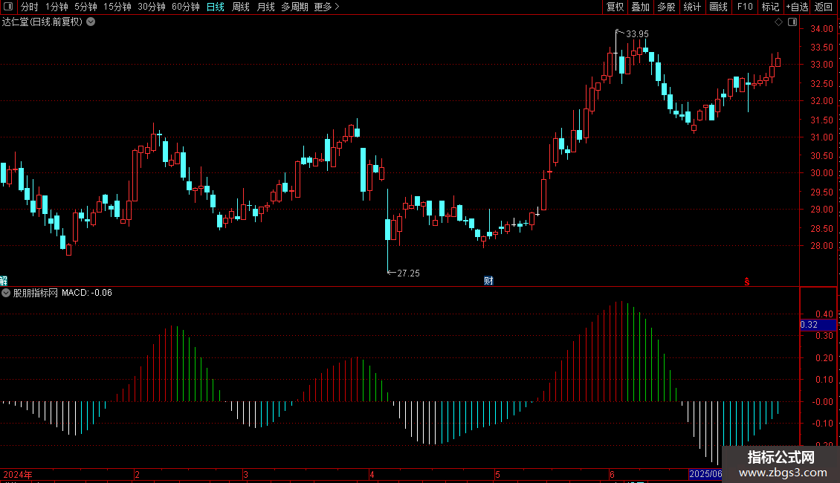This screenshot has width=840, height=483.
Task: Click the 标记 mark button
Action: pyautogui.click(x=770, y=7)
